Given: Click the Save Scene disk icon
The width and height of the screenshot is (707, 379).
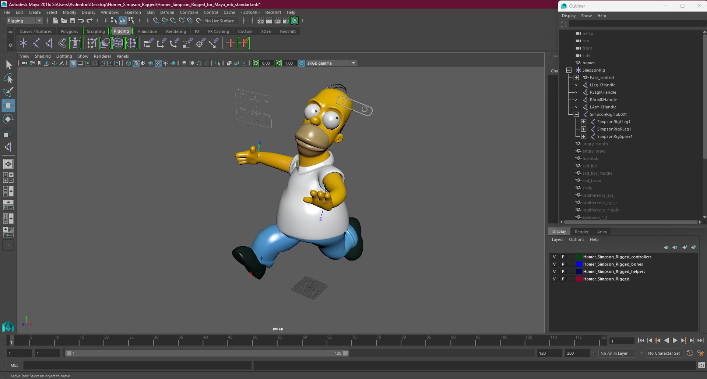Looking at the screenshot, I should pos(73,21).
